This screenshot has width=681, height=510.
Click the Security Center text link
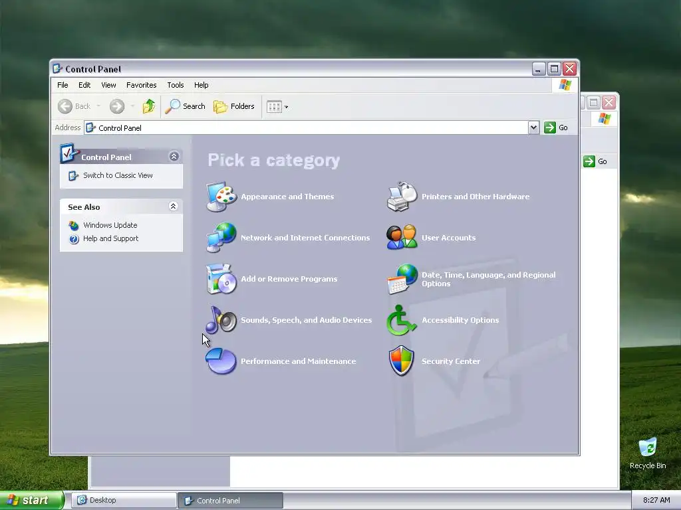[451, 361]
